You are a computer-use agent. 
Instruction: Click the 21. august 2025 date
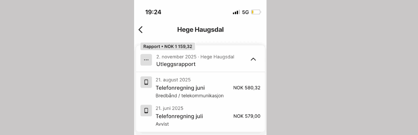tap(173, 80)
